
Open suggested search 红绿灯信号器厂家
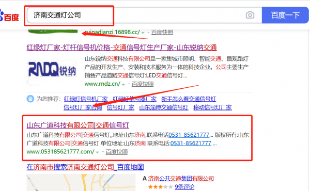134,99
